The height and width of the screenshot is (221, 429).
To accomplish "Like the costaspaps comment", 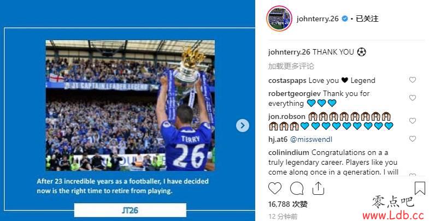I will (413, 80).
